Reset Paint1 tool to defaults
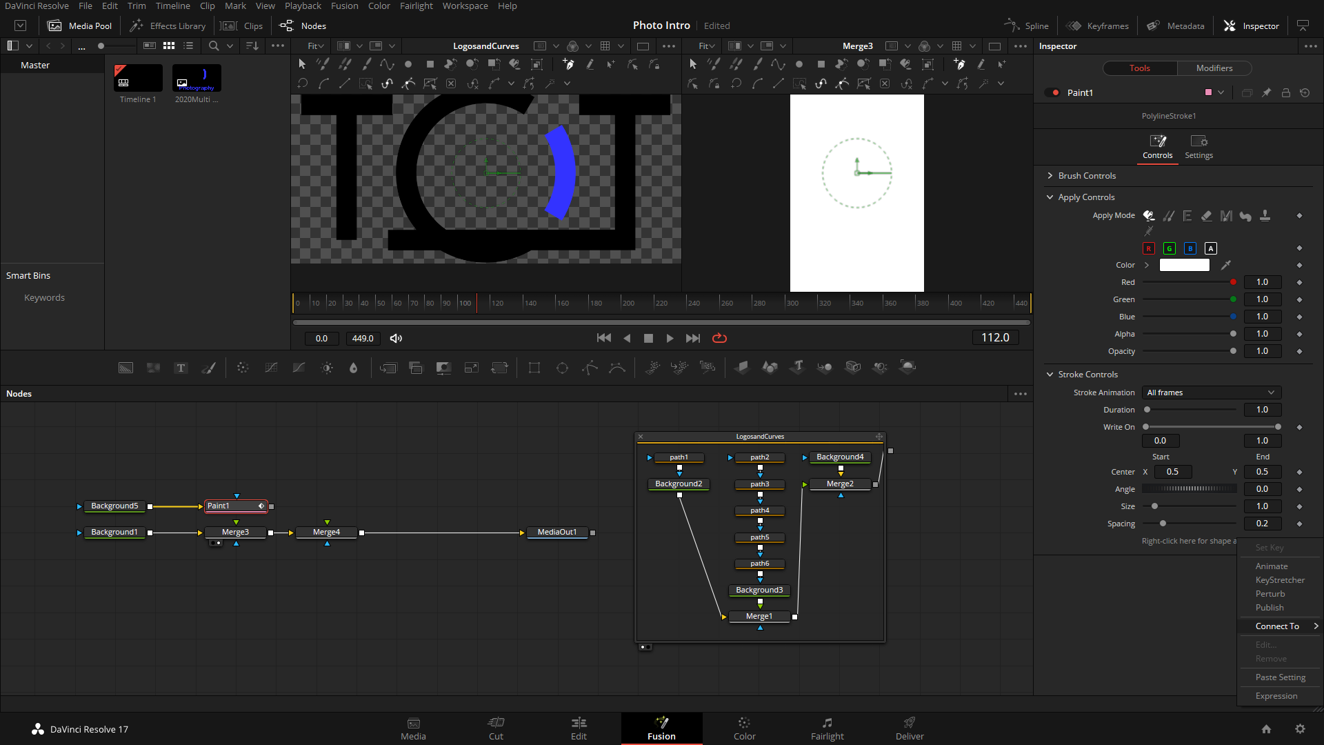 tap(1305, 92)
